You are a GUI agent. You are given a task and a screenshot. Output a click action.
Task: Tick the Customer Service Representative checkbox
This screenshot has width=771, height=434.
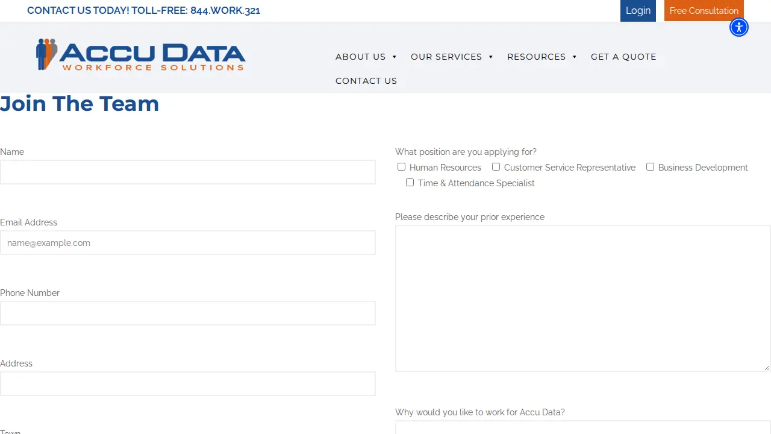pos(496,167)
